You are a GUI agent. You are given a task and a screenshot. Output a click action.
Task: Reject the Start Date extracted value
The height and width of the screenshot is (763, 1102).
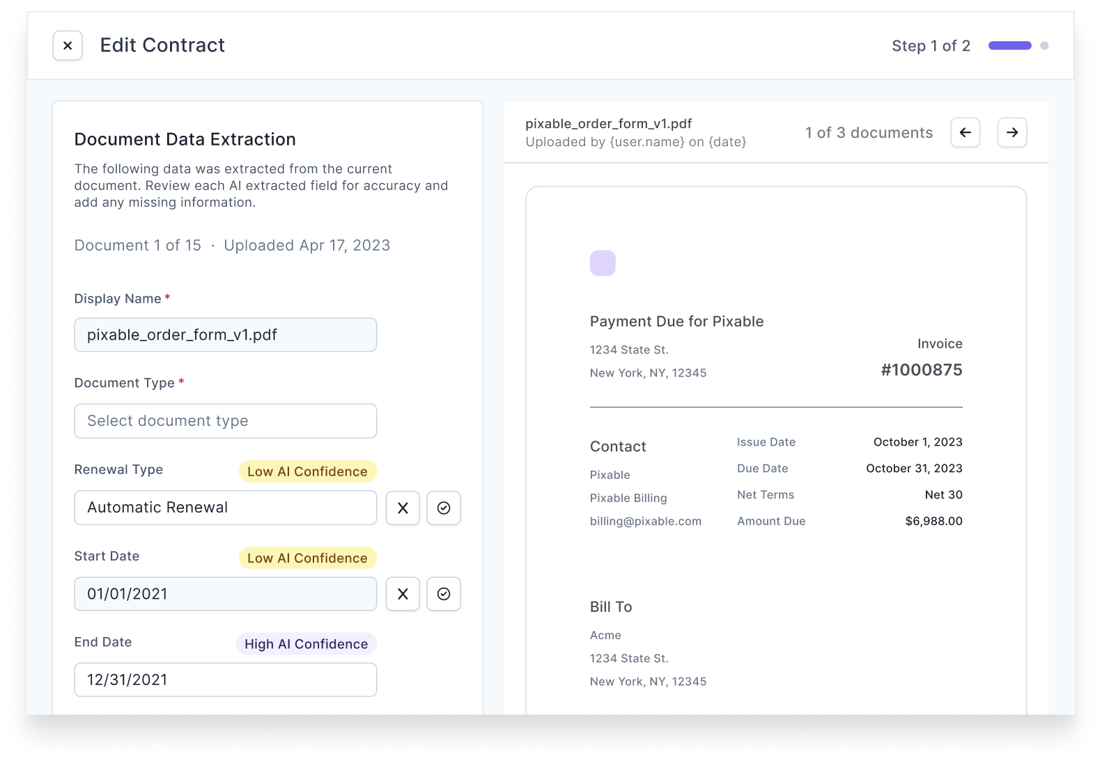tap(403, 594)
